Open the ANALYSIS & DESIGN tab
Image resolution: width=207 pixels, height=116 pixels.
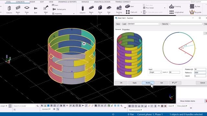[x=102, y=2]
